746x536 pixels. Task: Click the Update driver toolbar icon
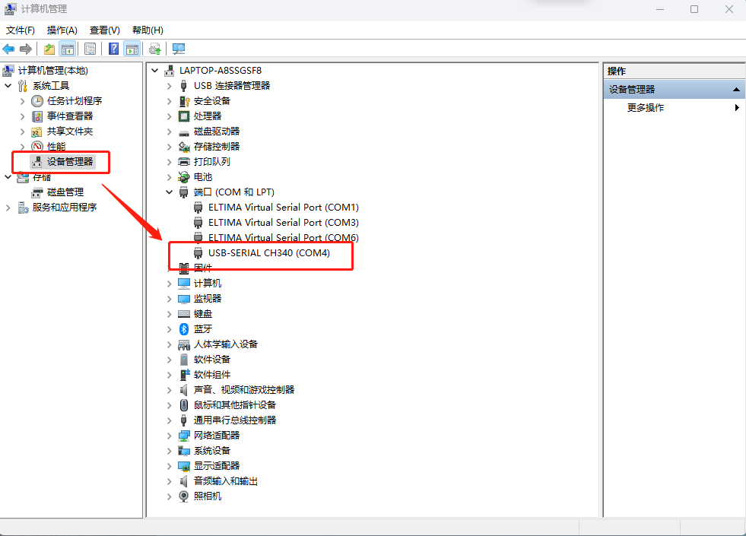tap(154, 49)
